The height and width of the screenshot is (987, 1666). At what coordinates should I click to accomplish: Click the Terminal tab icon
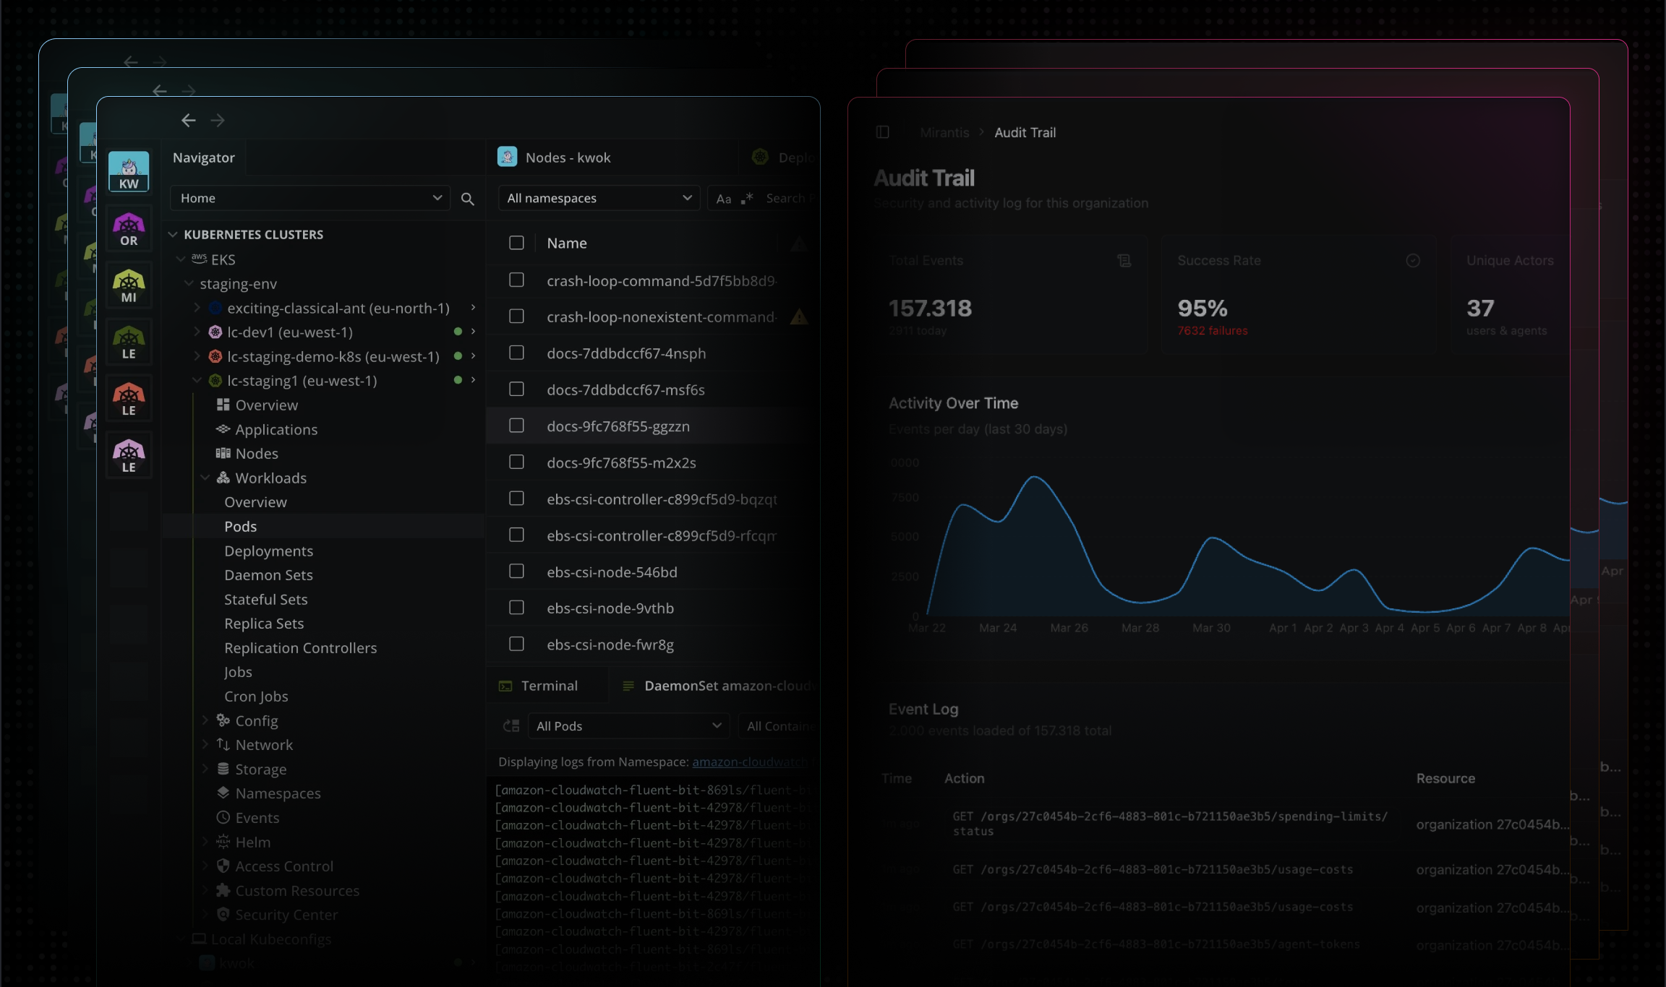point(505,686)
